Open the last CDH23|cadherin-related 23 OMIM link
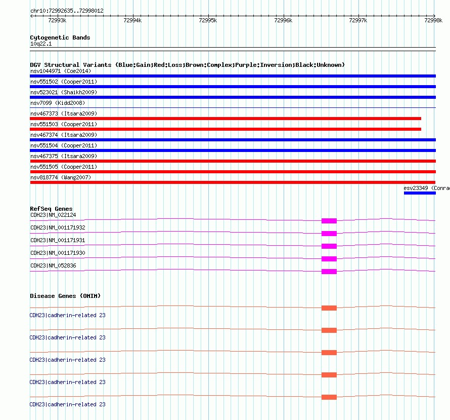 pyautogui.click(x=67, y=404)
